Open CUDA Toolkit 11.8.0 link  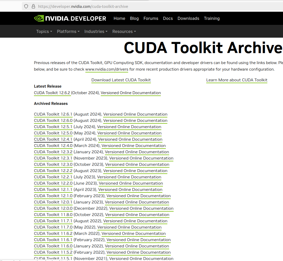click(x=53, y=215)
